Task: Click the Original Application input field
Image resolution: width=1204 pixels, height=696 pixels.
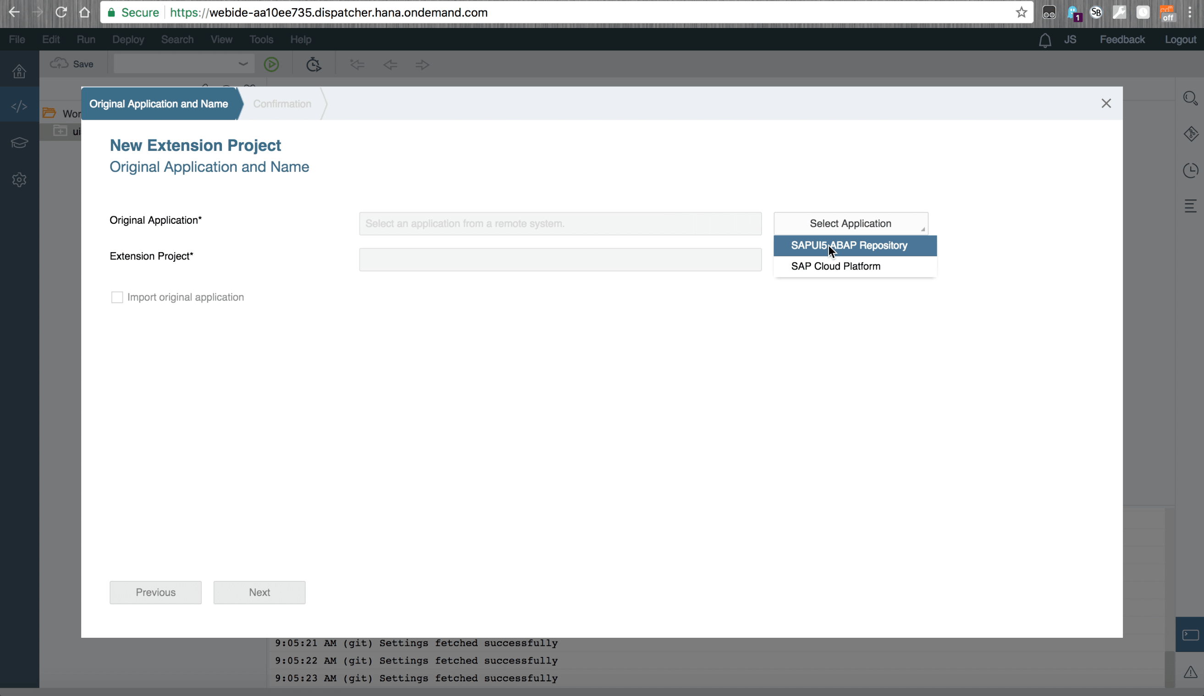Action: coord(560,224)
